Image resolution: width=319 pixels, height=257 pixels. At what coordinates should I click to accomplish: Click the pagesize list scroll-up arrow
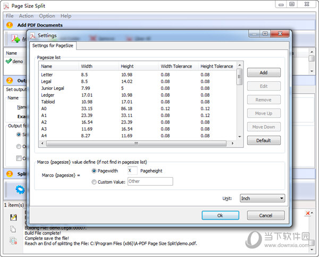coord(240,65)
